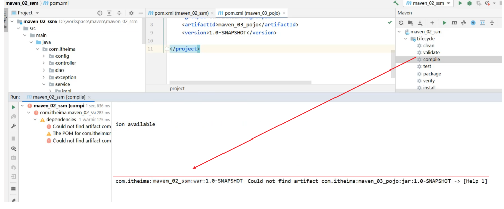
Task: Click Select Opened File target icon
Action: pyautogui.click(x=100, y=13)
